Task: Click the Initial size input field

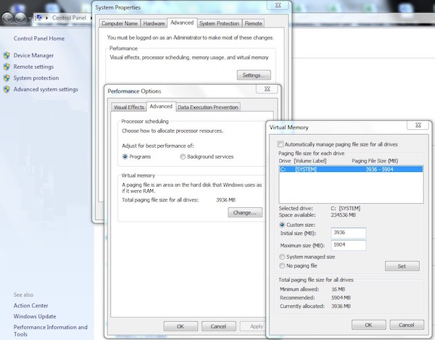Action: [x=348, y=233]
